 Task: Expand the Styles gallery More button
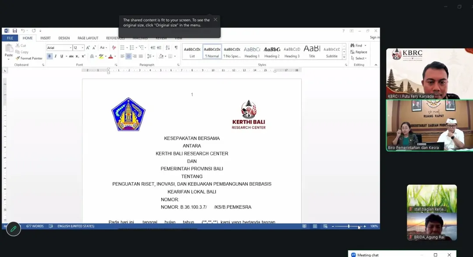[344, 57]
